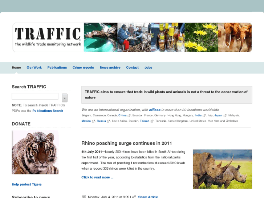This screenshot has height=198, width=264.
Task: Open the Home menu item
Action: (16, 68)
